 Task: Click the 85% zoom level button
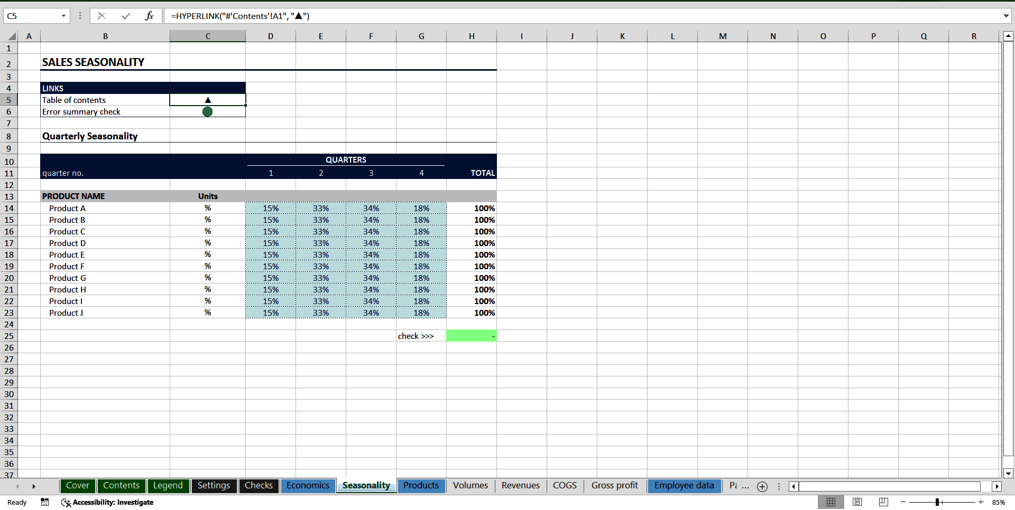pos(999,502)
